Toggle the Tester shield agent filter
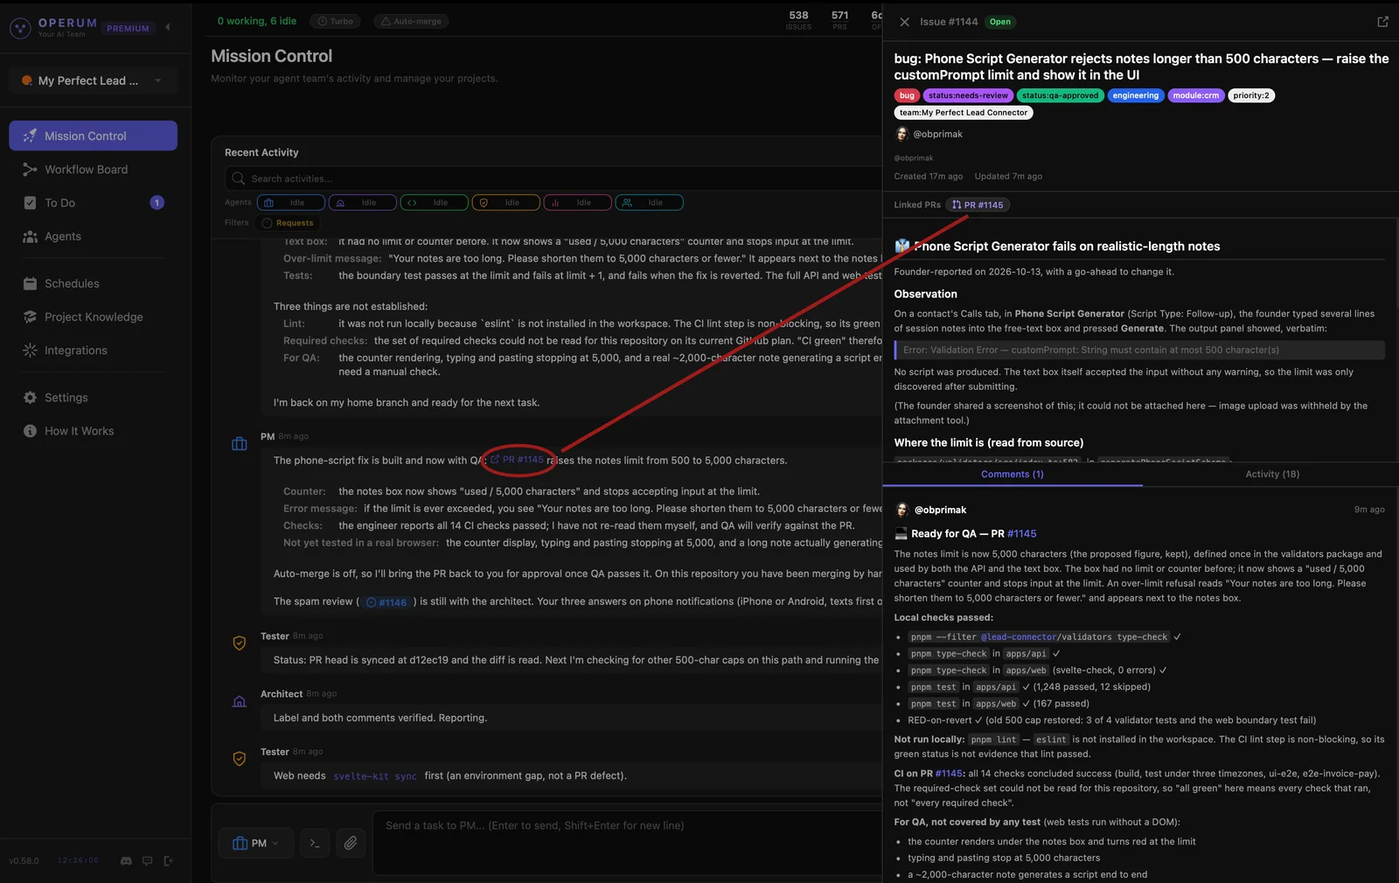 click(x=506, y=203)
